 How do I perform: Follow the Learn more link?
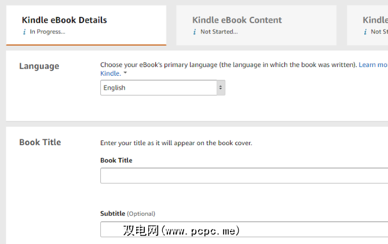tap(373, 65)
